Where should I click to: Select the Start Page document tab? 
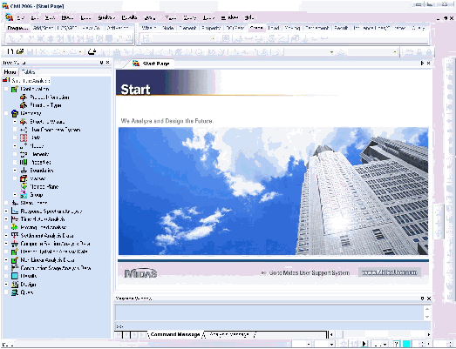151,64
